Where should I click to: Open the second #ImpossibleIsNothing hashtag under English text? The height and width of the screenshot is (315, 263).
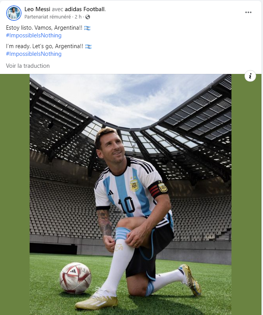pos(34,54)
